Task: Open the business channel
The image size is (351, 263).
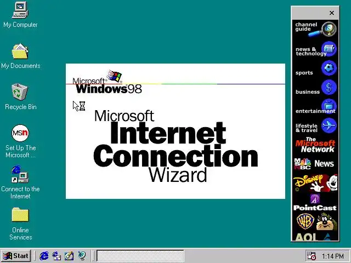Action: click(x=315, y=88)
